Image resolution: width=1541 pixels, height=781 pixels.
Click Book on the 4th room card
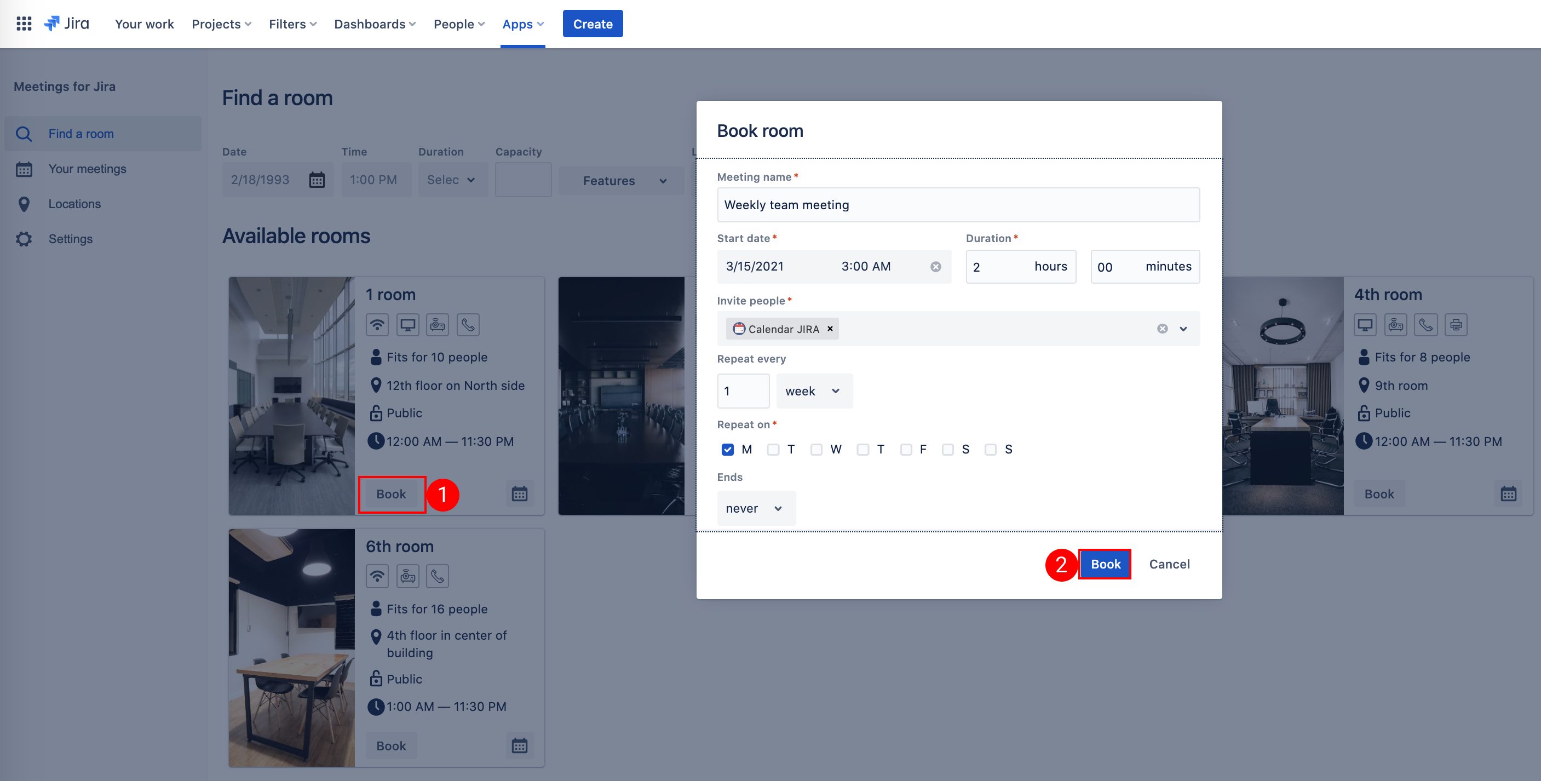pyautogui.click(x=1379, y=493)
